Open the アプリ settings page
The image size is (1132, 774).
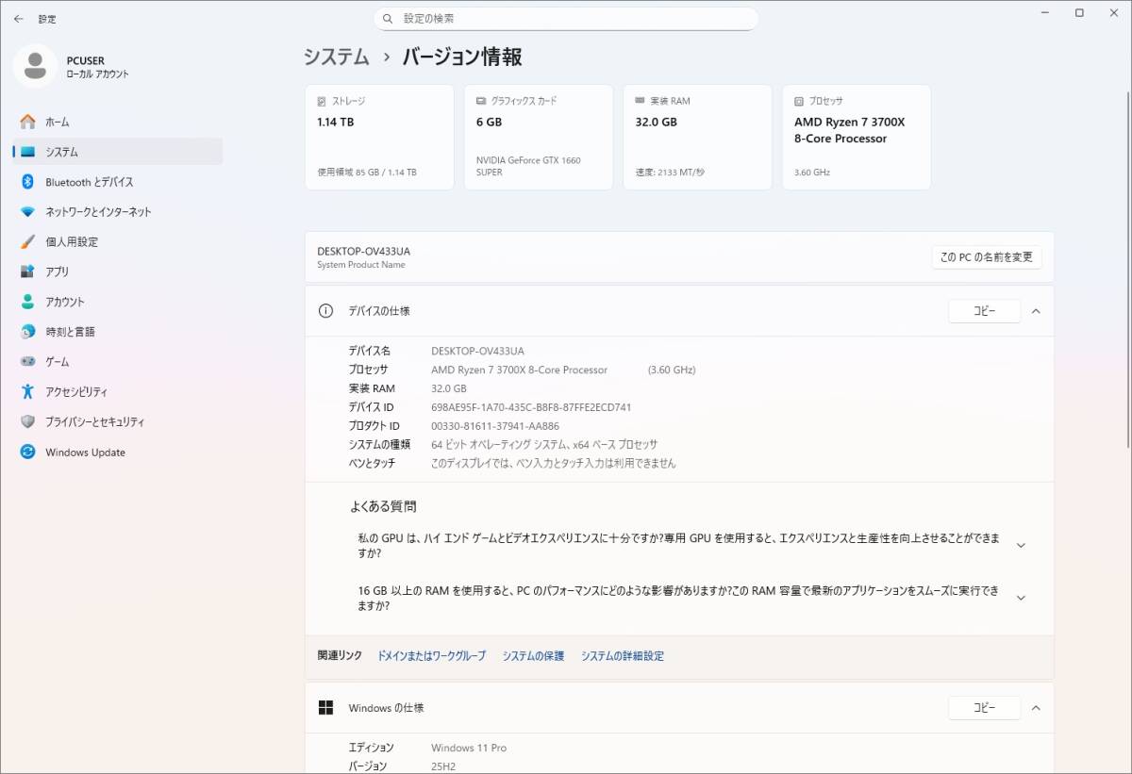(x=57, y=272)
